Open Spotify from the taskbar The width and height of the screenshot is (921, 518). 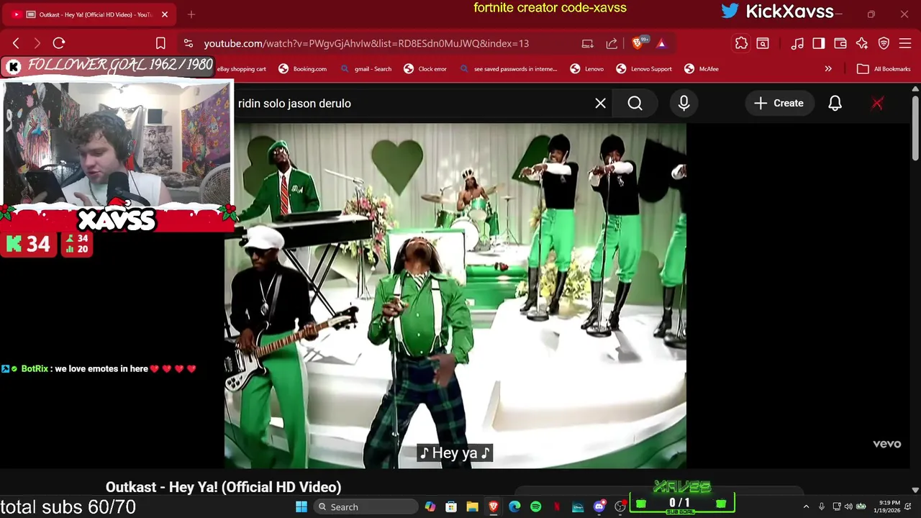535,506
